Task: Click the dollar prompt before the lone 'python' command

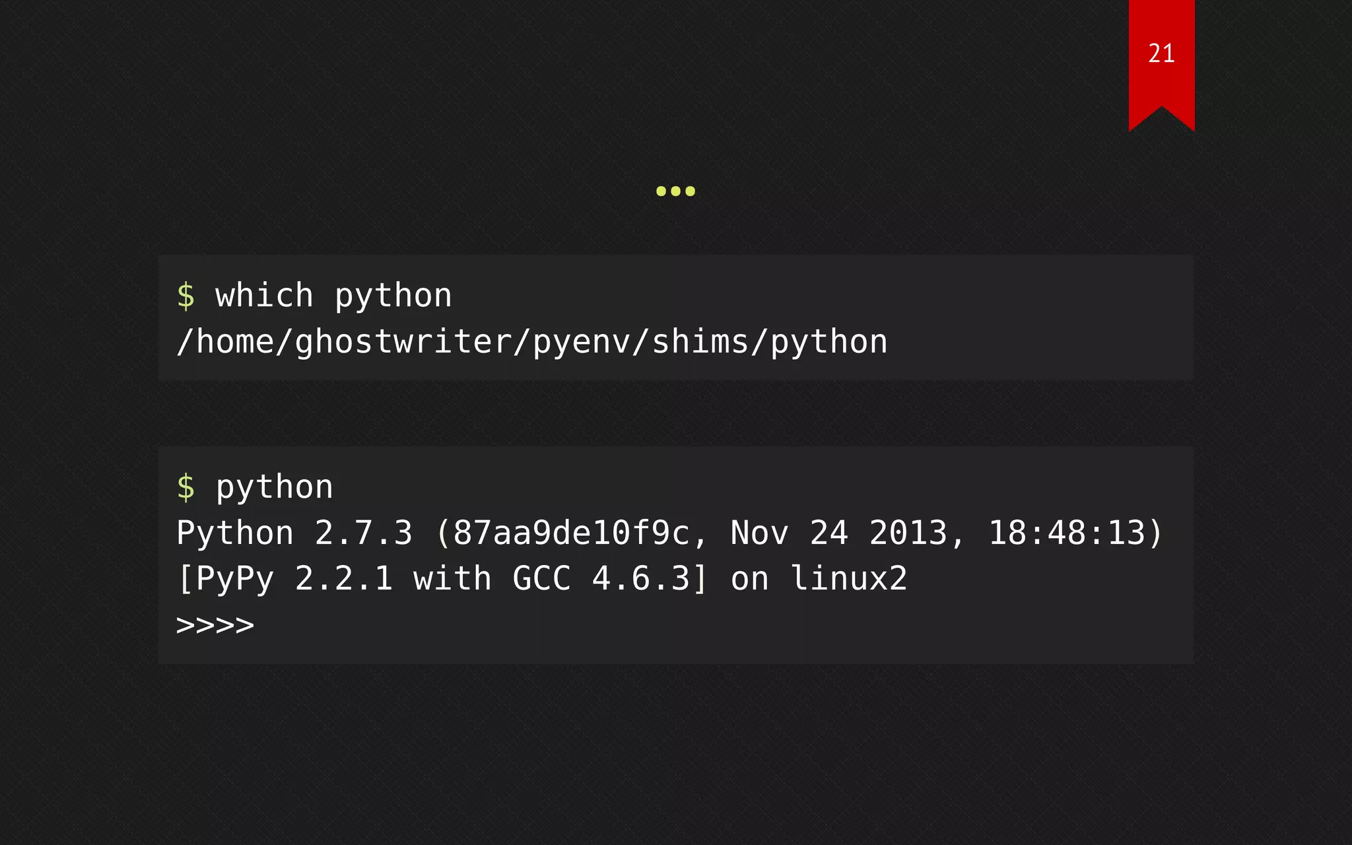Action: click(186, 487)
